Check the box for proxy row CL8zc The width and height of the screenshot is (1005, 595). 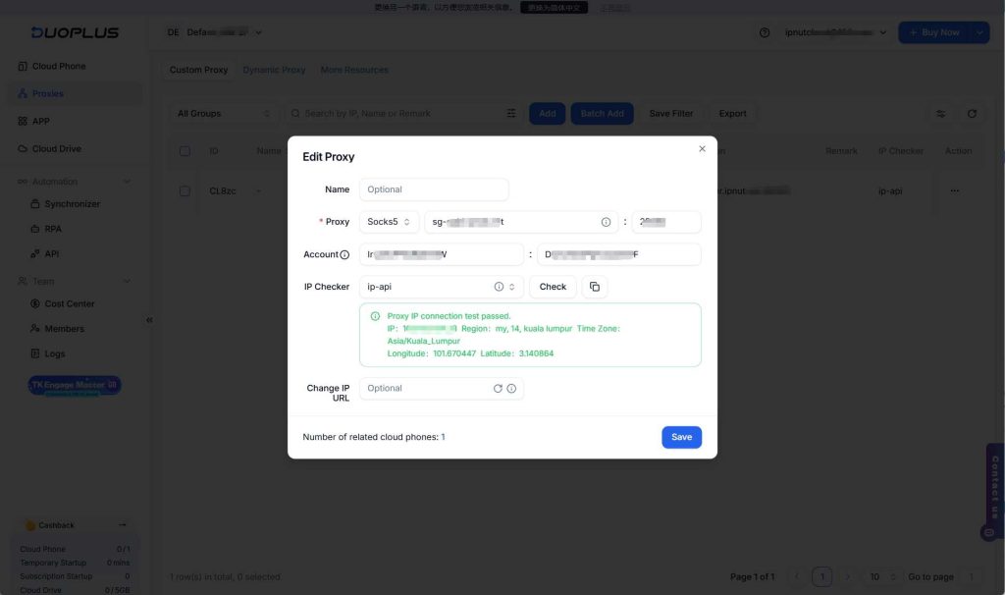185,190
